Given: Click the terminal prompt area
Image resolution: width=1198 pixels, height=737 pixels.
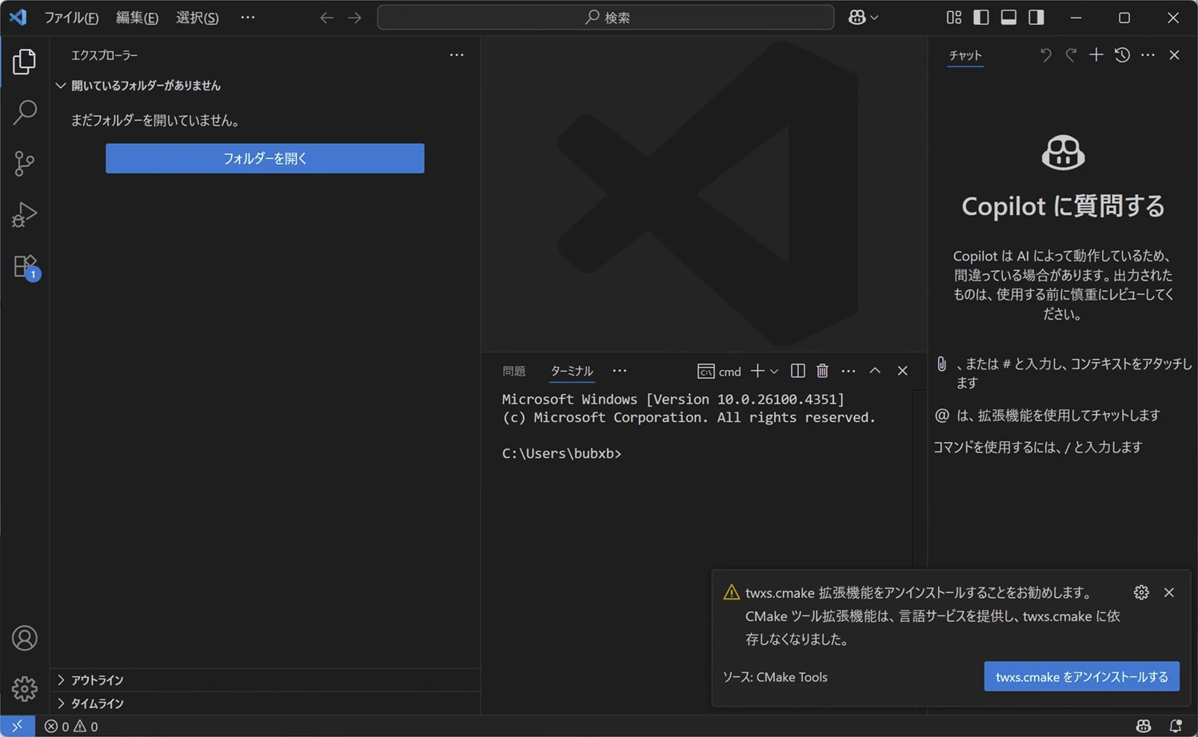Looking at the screenshot, I should pos(561,454).
